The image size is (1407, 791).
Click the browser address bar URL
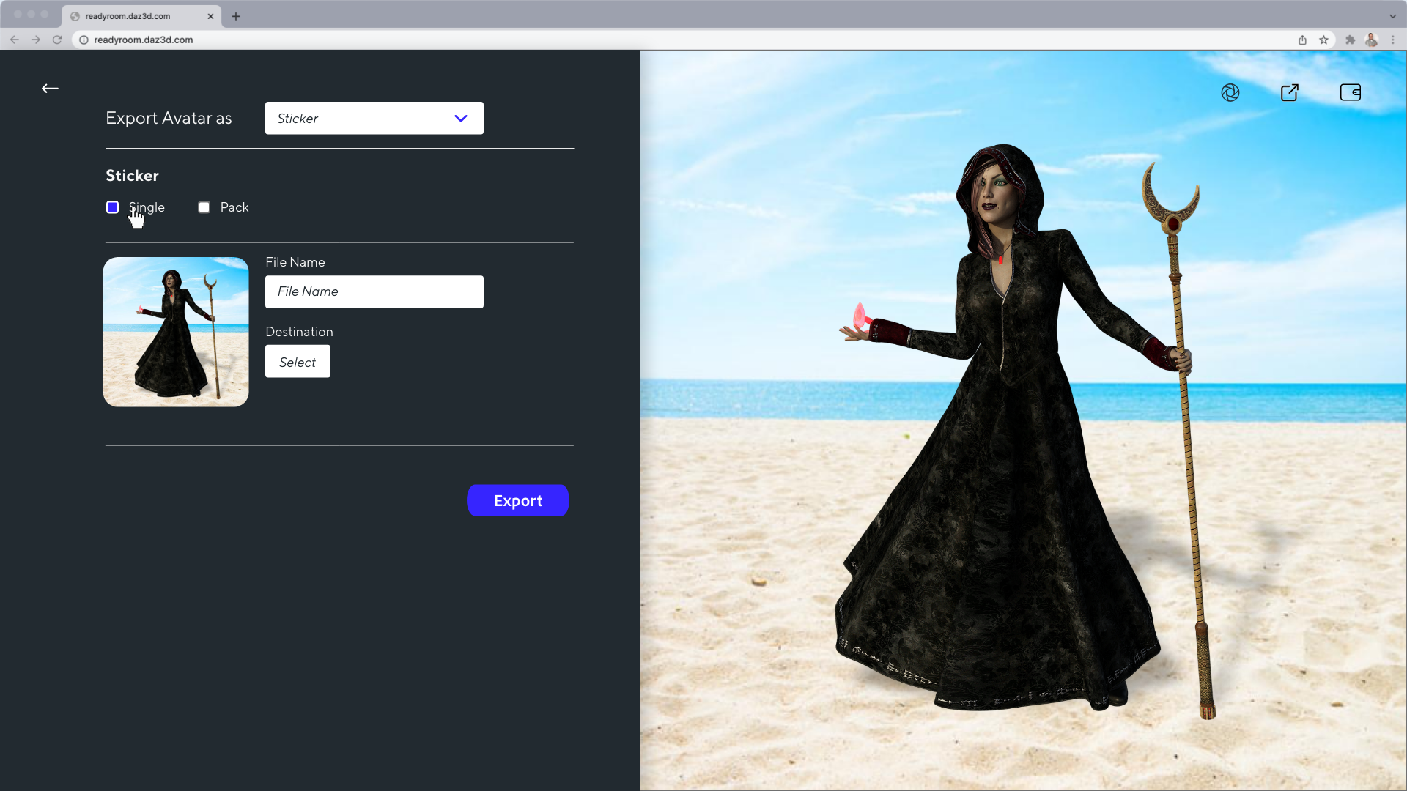pyautogui.click(x=144, y=40)
